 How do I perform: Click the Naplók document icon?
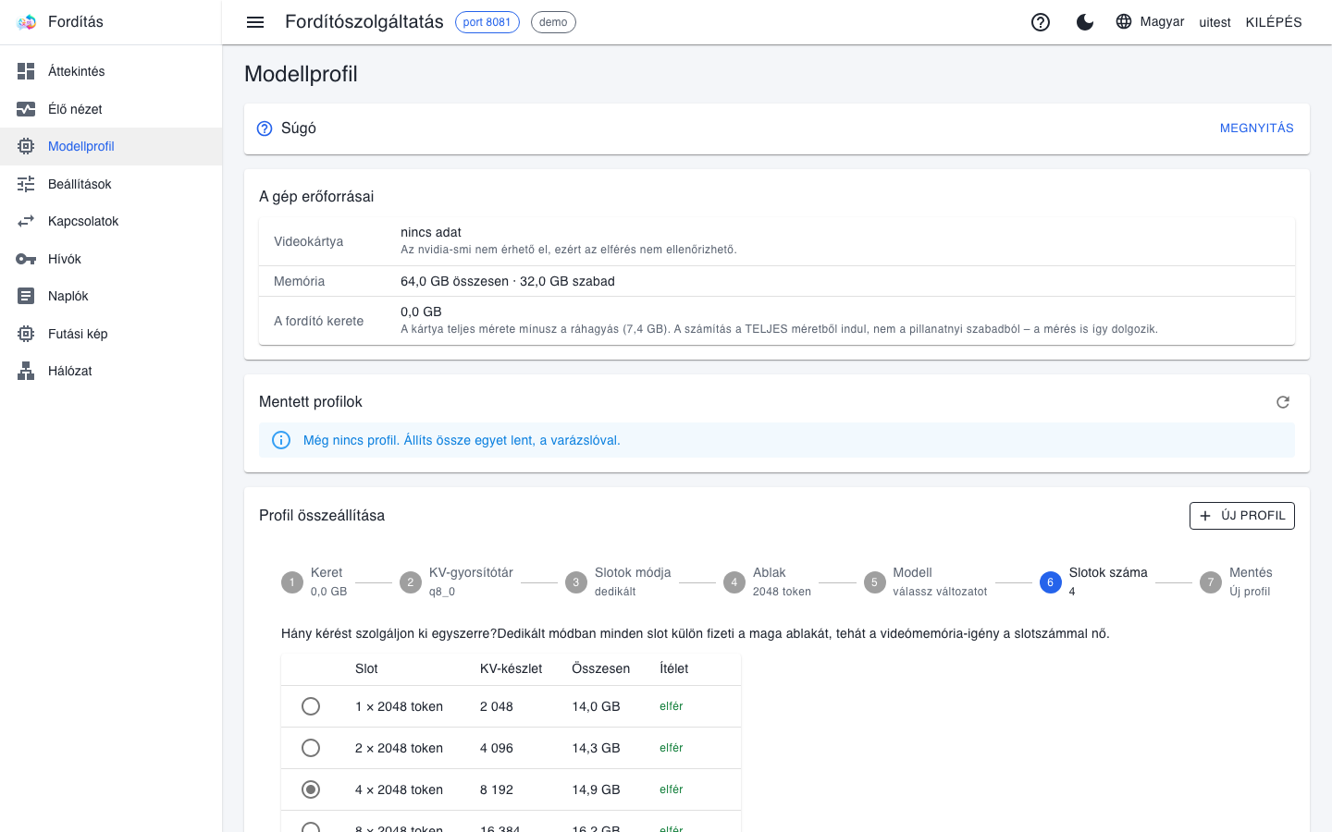[x=26, y=296]
